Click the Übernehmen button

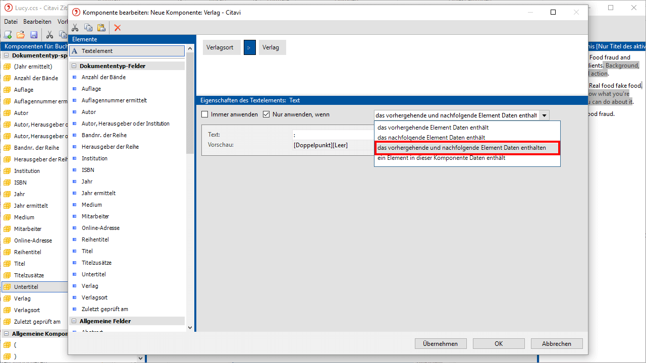(440, 344)
